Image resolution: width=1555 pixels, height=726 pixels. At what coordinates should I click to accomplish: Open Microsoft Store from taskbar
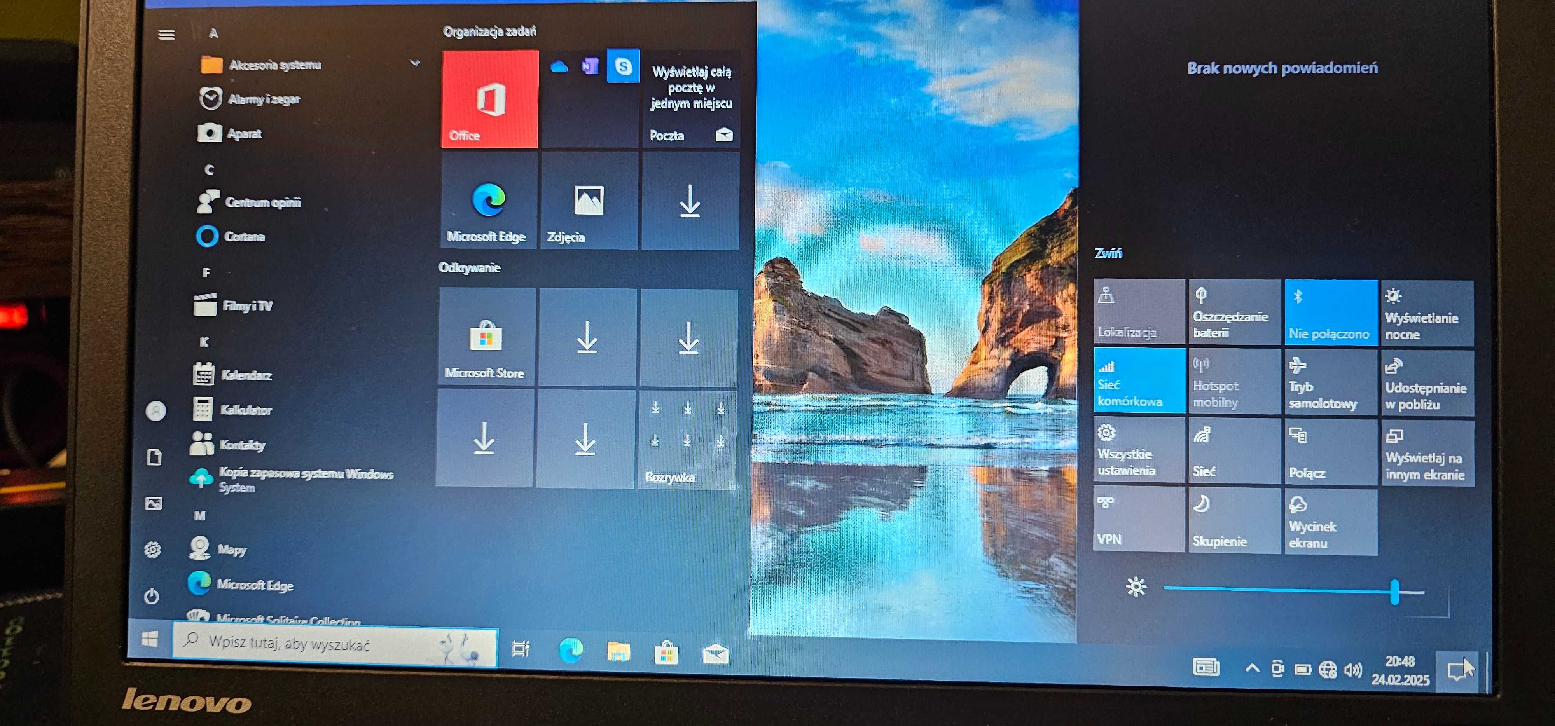click(x=666, y=653)
